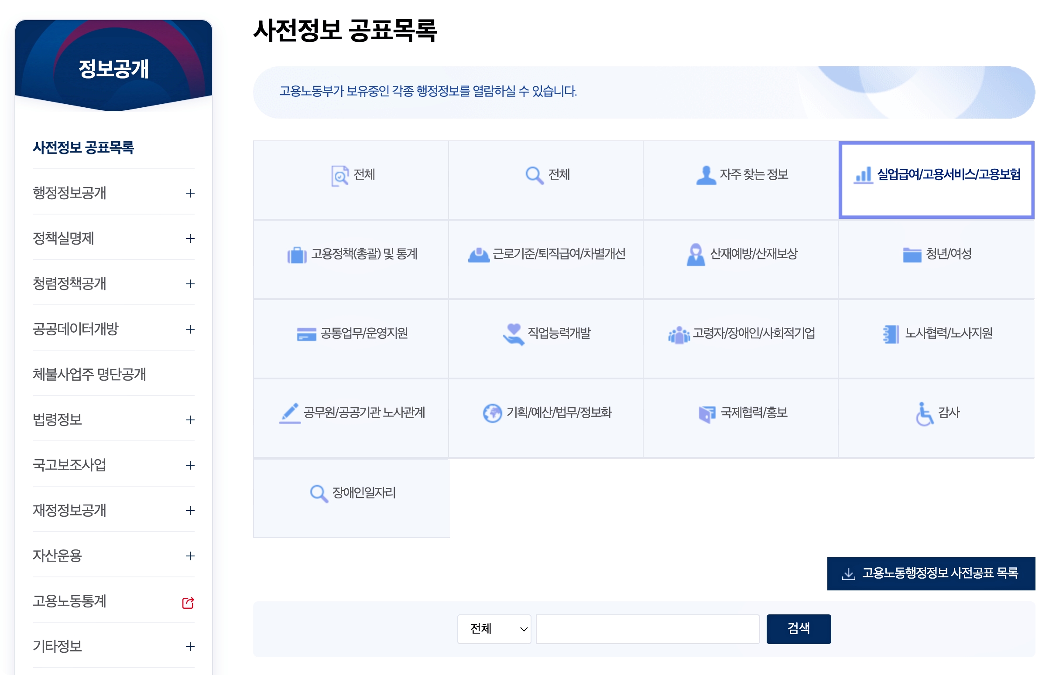1049x675 pixels.
Task: Select the 청년/여성 category label
Action: click(948, 254)
